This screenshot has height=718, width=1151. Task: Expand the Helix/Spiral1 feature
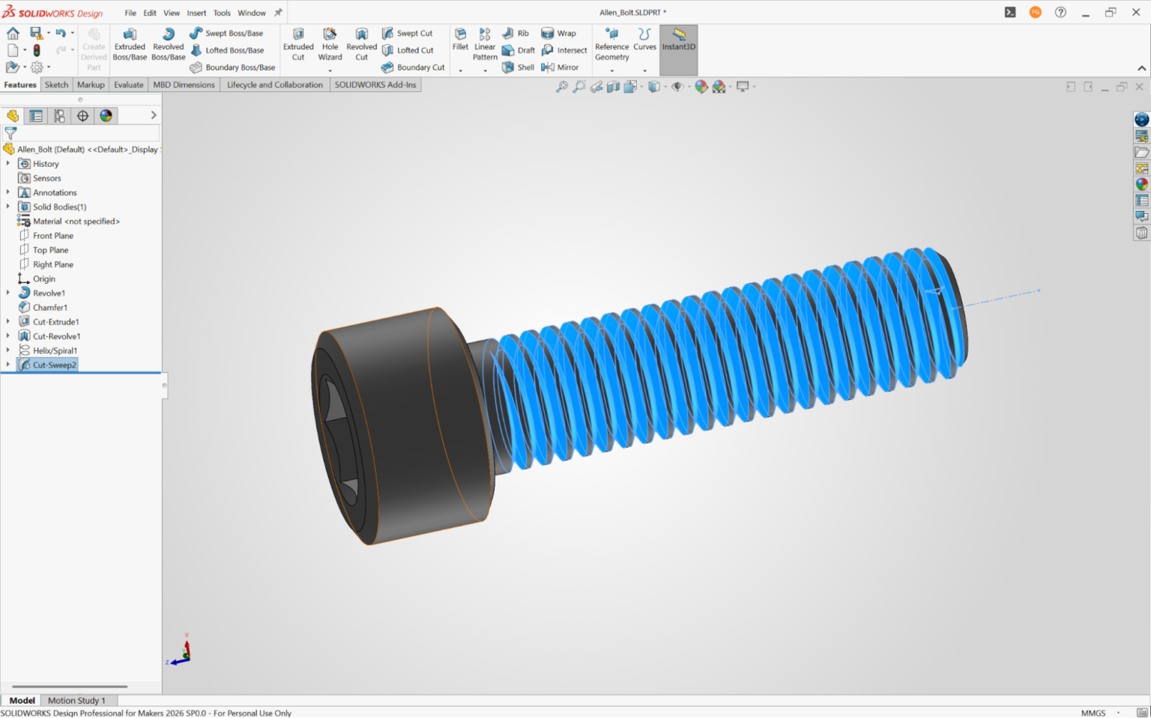pyautogui.click(x=8, y=350)
